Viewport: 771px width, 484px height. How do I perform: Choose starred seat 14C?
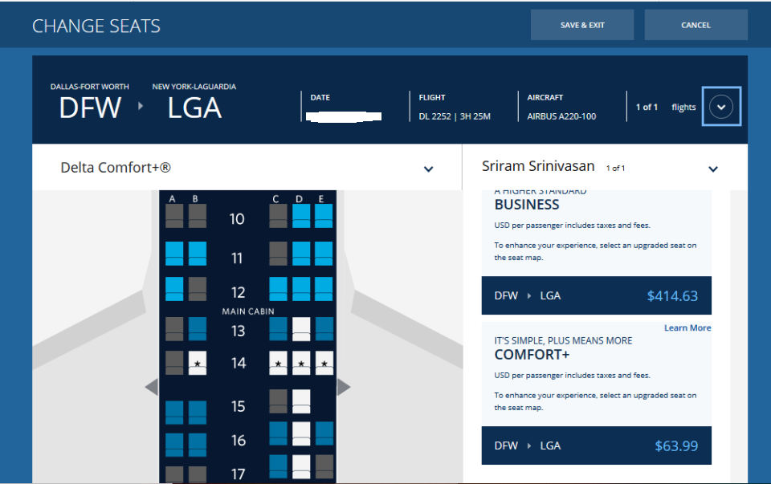point(278,363)
